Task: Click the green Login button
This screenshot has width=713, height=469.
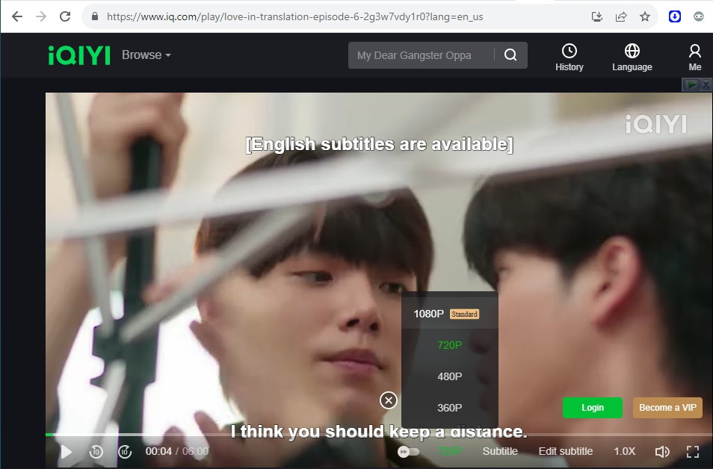Action: coord(593,408)
